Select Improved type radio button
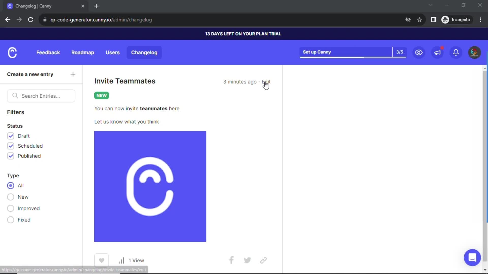Screen dimensions: 488x274 (10, 208)
